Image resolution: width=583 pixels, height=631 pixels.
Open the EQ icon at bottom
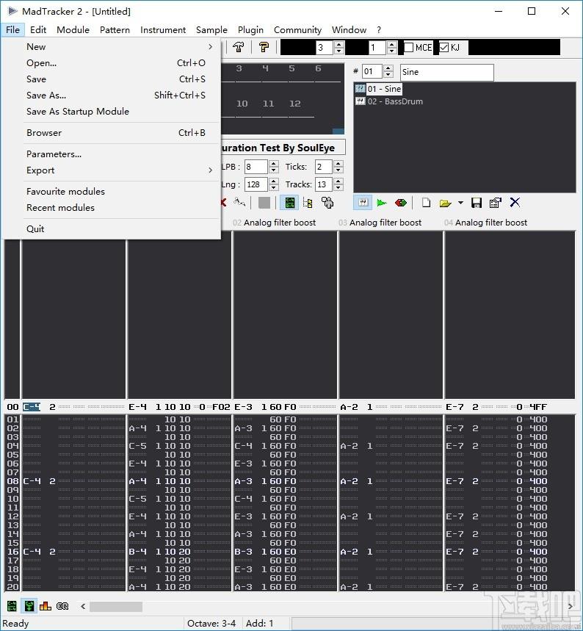point(62,605)
